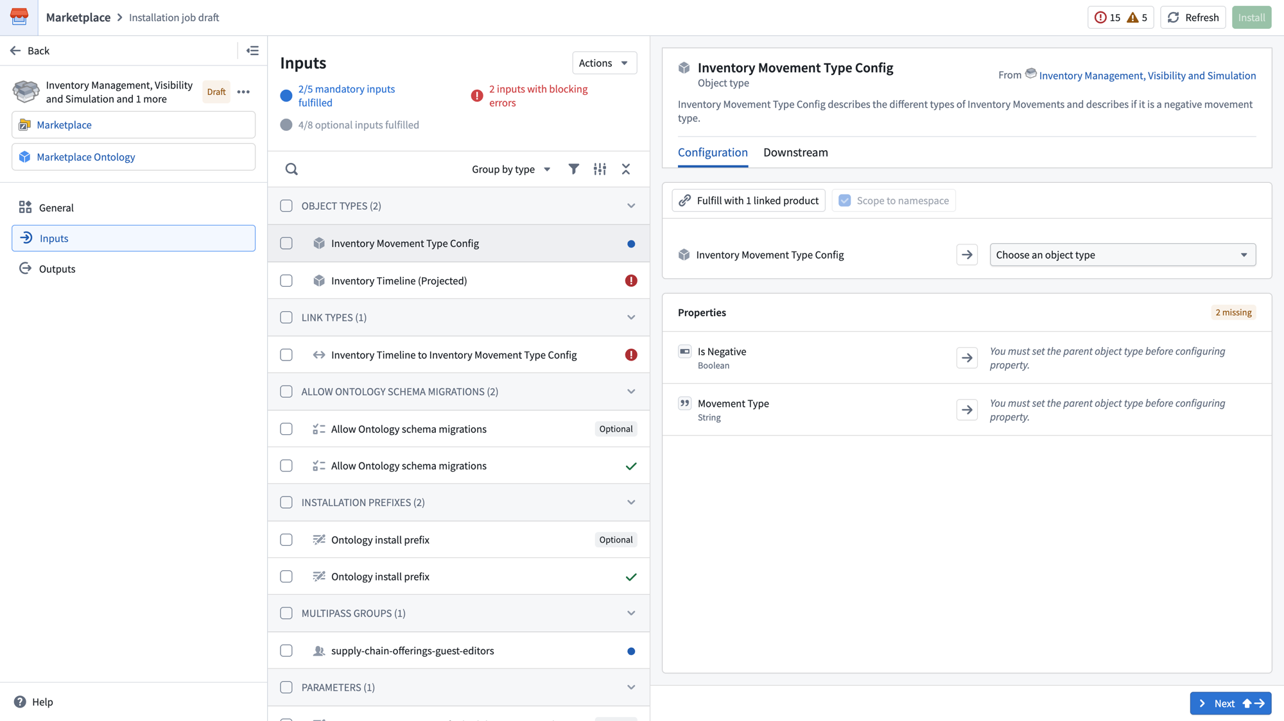Screen dimensions: 1284x721
Task: Click the mapping arrow next to Inventory Movement Type Config
Action: 967,255
